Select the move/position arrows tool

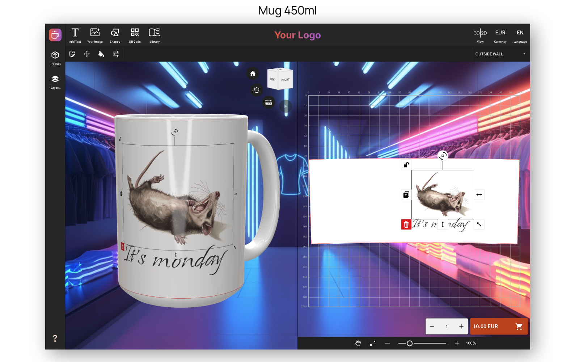pos(87,54)
